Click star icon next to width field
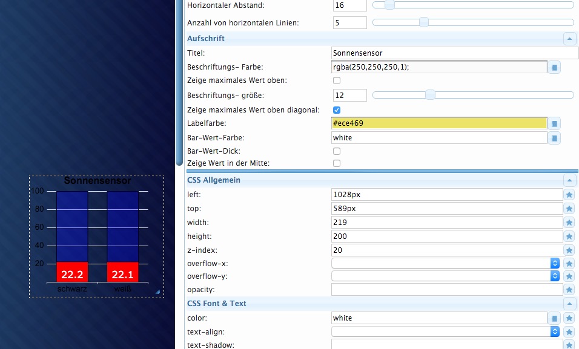The image size is (579, 349). pyautogui.click(x=569, y=223)
